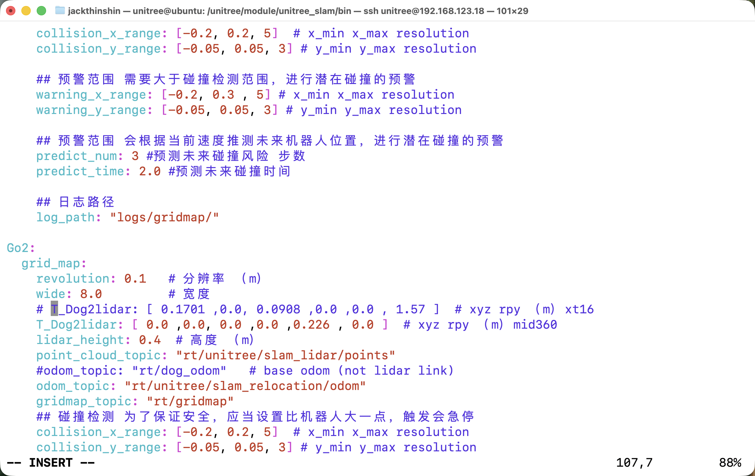
Task: Click the cursor position indicator 107,7
Action: (634, 462)
